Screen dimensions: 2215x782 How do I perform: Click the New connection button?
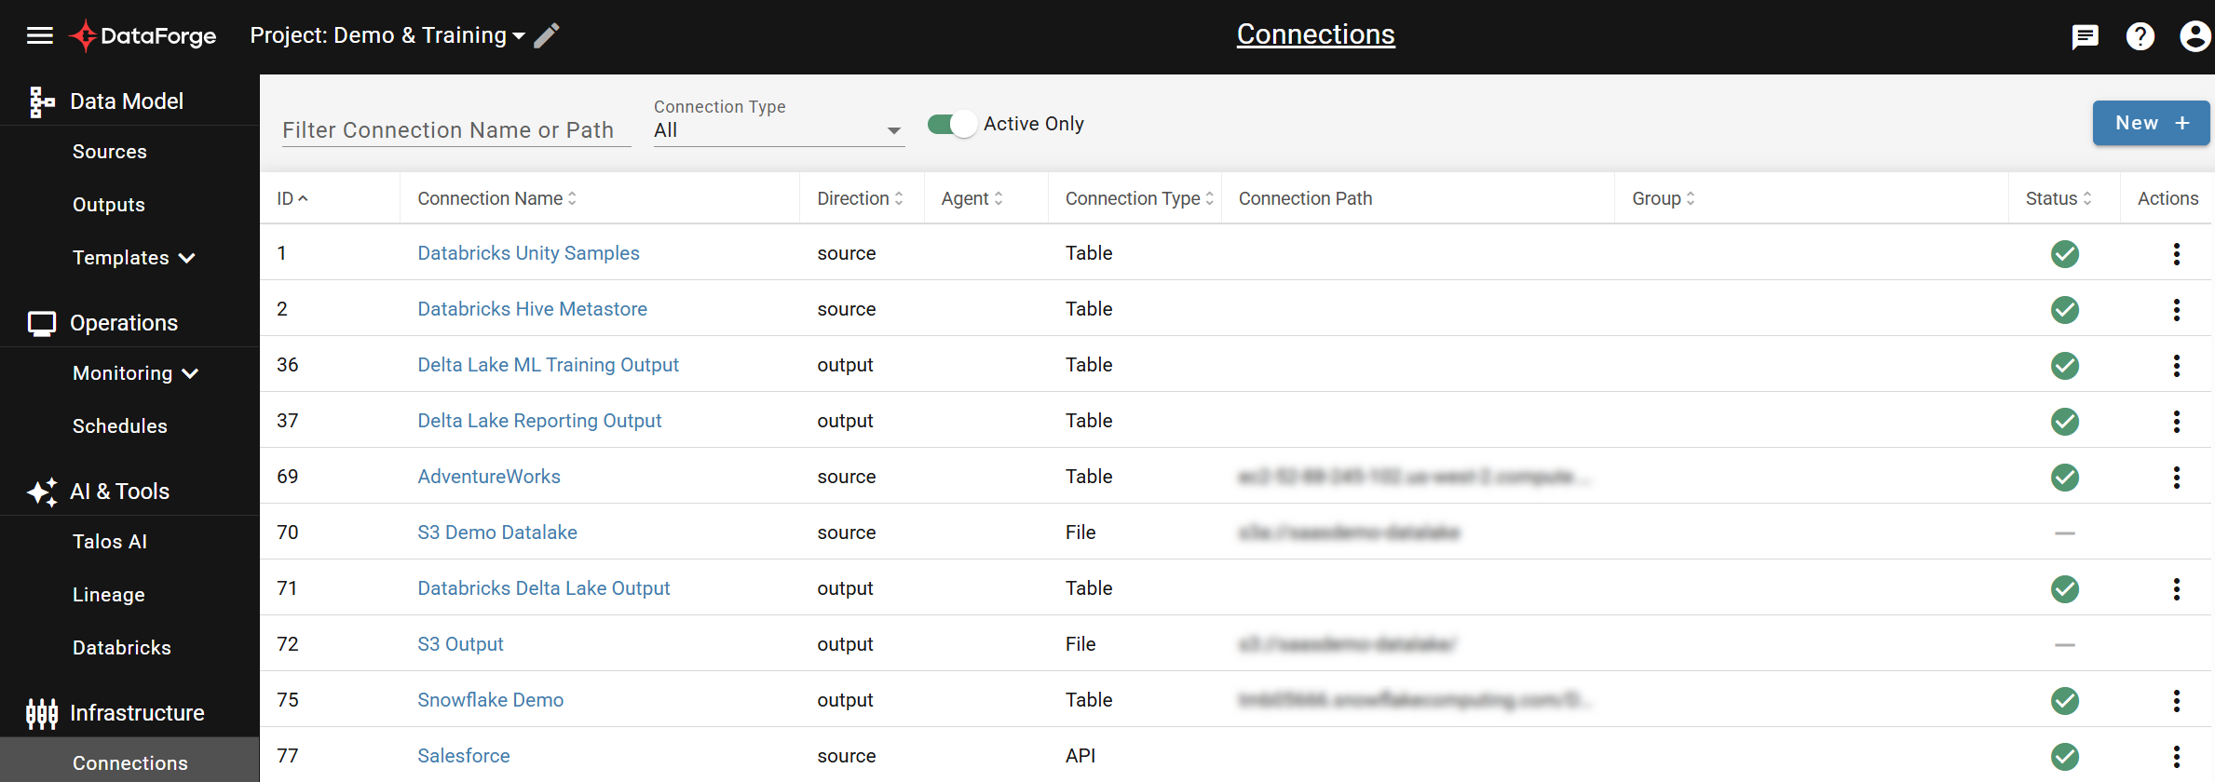point(2151,123)
